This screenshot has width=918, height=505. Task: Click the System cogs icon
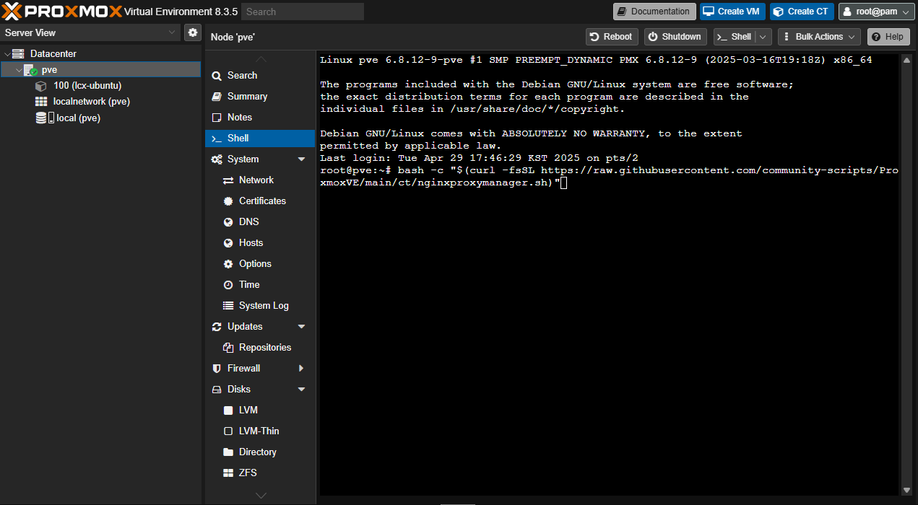217,159
